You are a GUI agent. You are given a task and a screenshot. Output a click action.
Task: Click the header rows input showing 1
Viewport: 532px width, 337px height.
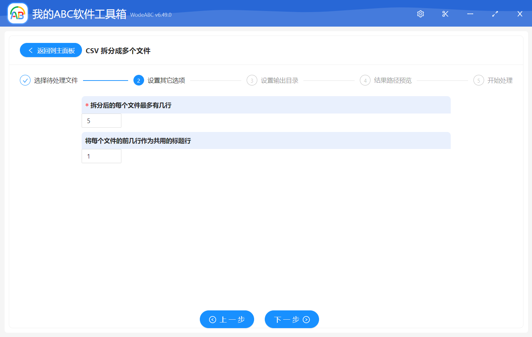click(102, 156)
